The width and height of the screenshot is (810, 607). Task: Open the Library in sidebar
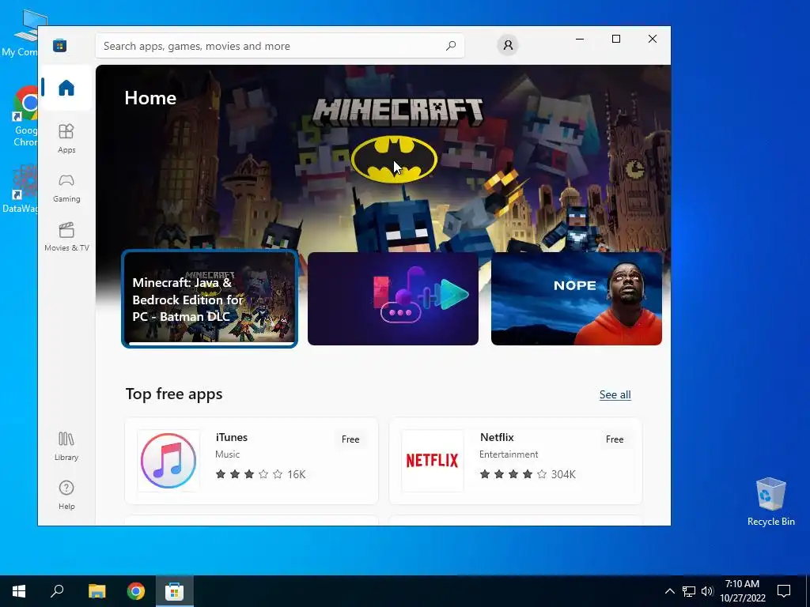66,447
